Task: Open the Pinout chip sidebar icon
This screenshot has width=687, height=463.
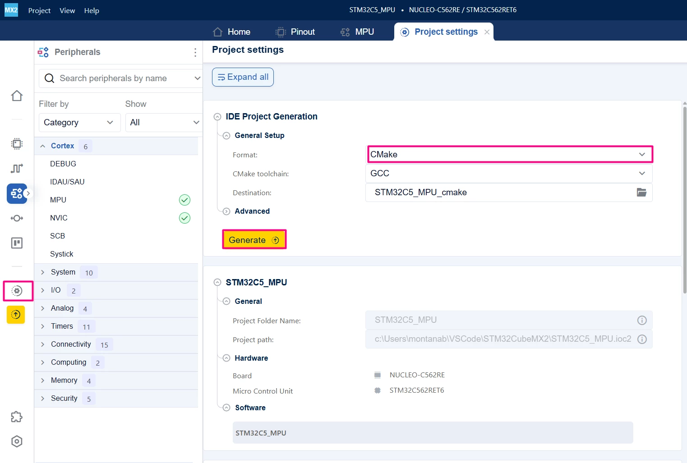Action: click(17, 144)
